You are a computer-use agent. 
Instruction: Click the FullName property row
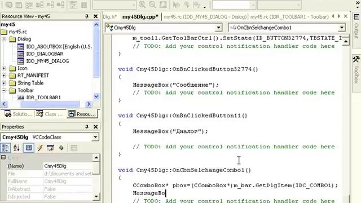pos(50,182)
